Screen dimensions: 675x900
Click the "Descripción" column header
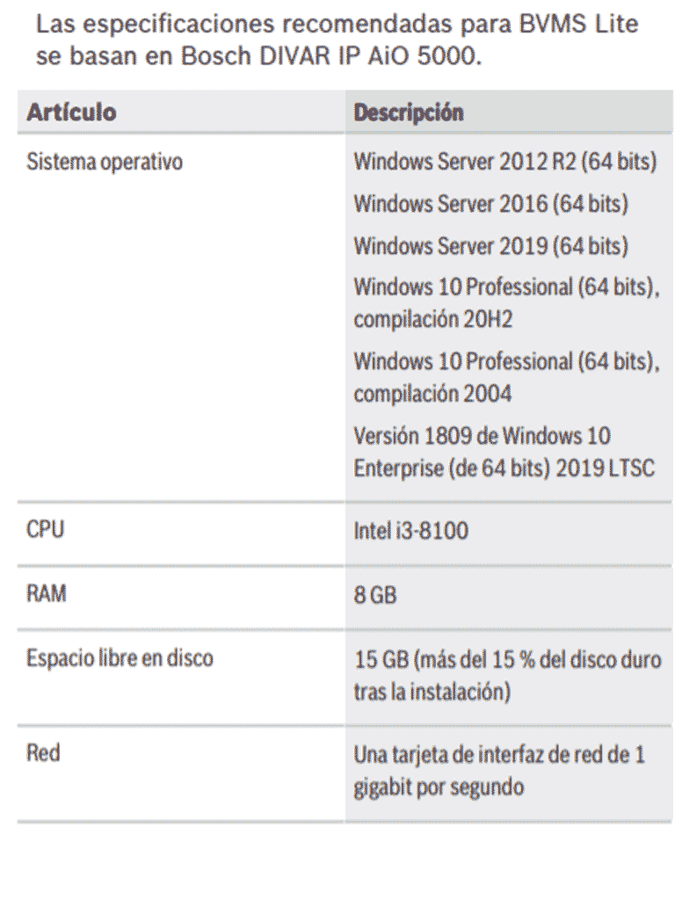(x=408, y=113)
